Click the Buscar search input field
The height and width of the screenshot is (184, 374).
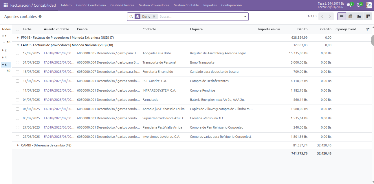(200, 16)
